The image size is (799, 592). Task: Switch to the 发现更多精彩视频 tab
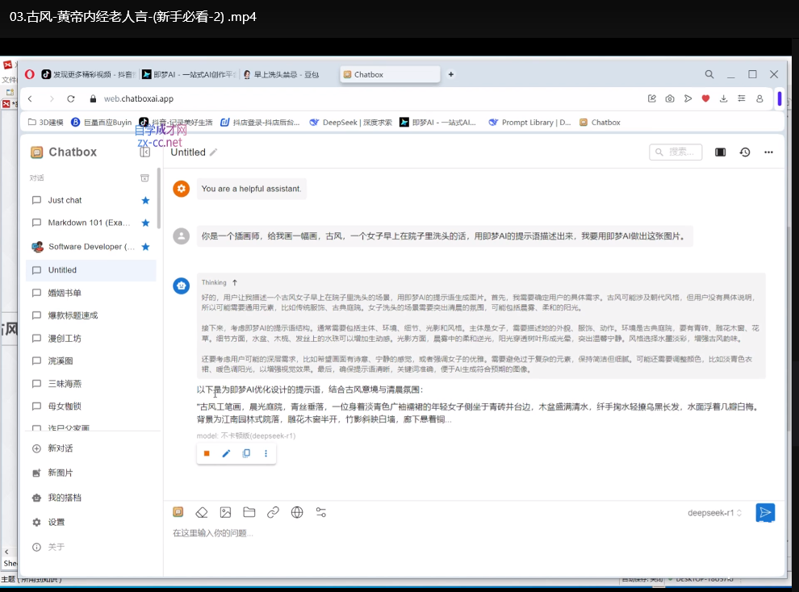tap(88, 74)
